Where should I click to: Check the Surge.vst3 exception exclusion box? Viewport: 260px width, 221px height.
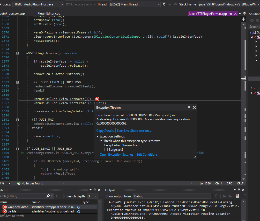(106, 149)
